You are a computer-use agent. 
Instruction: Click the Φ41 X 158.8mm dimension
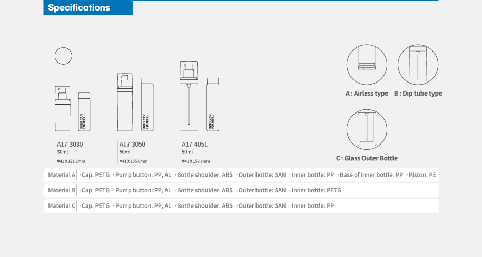coord(196,161)
